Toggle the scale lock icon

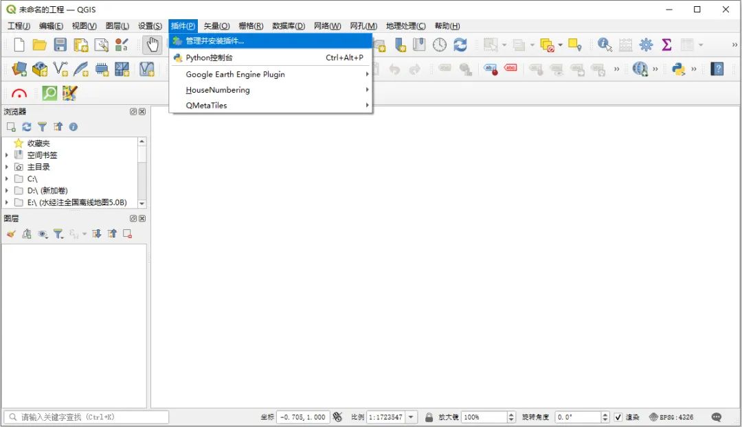coord(429,417)
